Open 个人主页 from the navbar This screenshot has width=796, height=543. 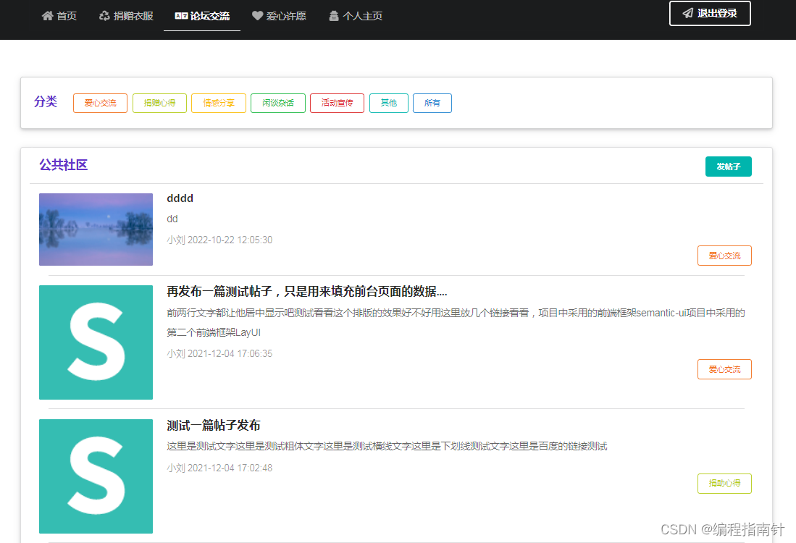(x=356, y=16)
